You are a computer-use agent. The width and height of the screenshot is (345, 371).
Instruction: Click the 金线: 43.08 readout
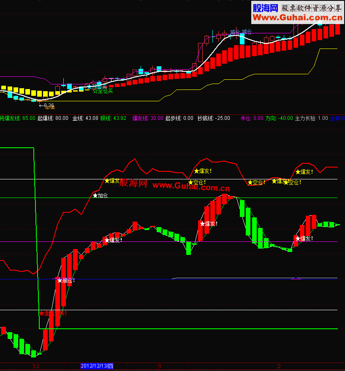click(85, 118)
